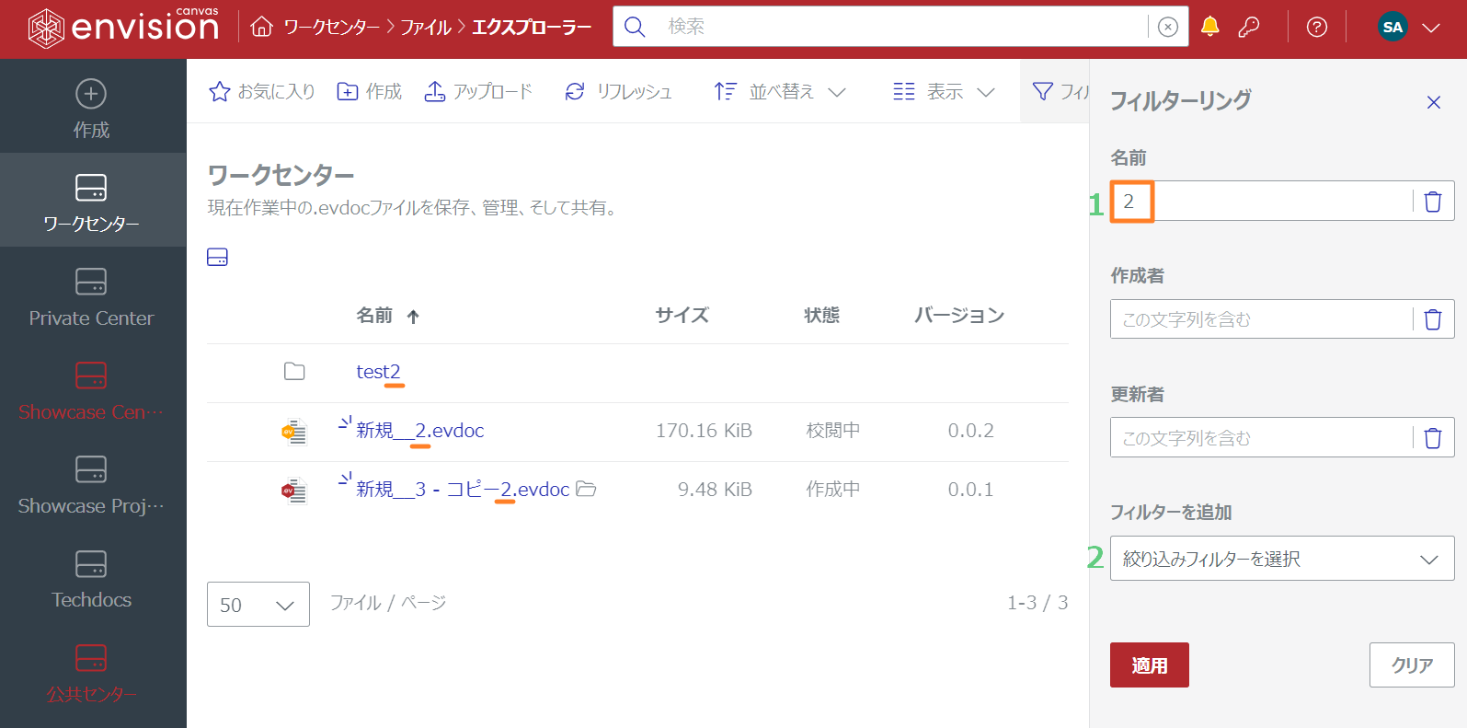This screenshot has height=728, width=1467.
Task: Click the バージョン column header
Action: [x=958, y=316]
